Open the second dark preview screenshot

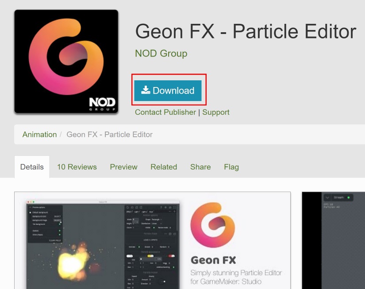[333, 240]
